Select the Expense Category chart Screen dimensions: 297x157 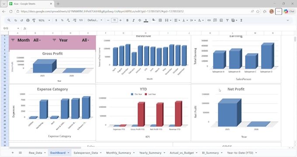click(x=52, y=113)
